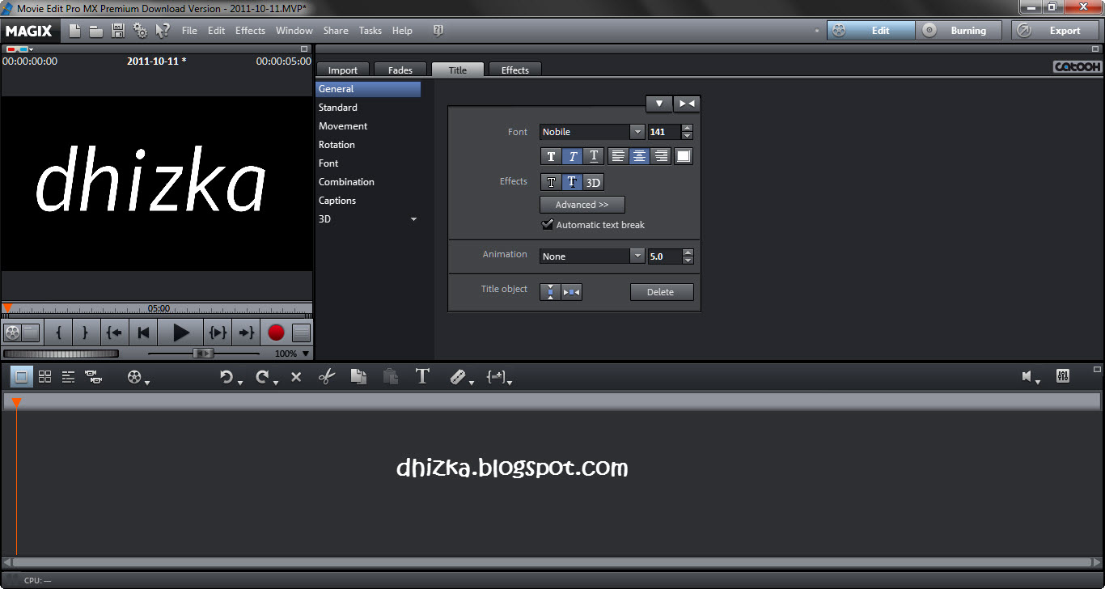Set the range start marker with { button
This screenshot has height=589, width=1105.
tap(58, 333)
